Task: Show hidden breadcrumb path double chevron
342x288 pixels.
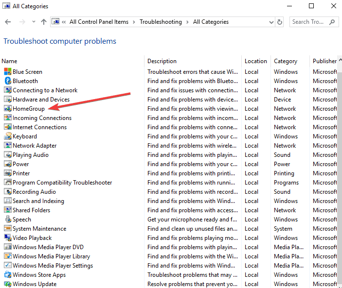Action: (x=64, y=22)
